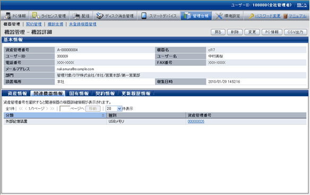This screenshot has height=195, width=310.
Task: Open ディスク消去管理 disk erase icon
Action: tap(100, 16)
